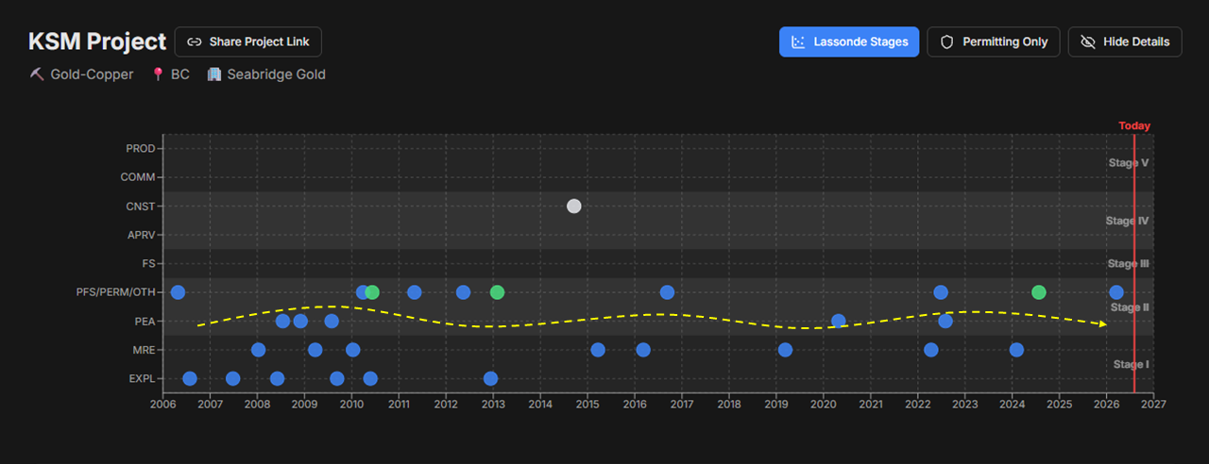Click the PROD axis label

click(x=140, y=148)
